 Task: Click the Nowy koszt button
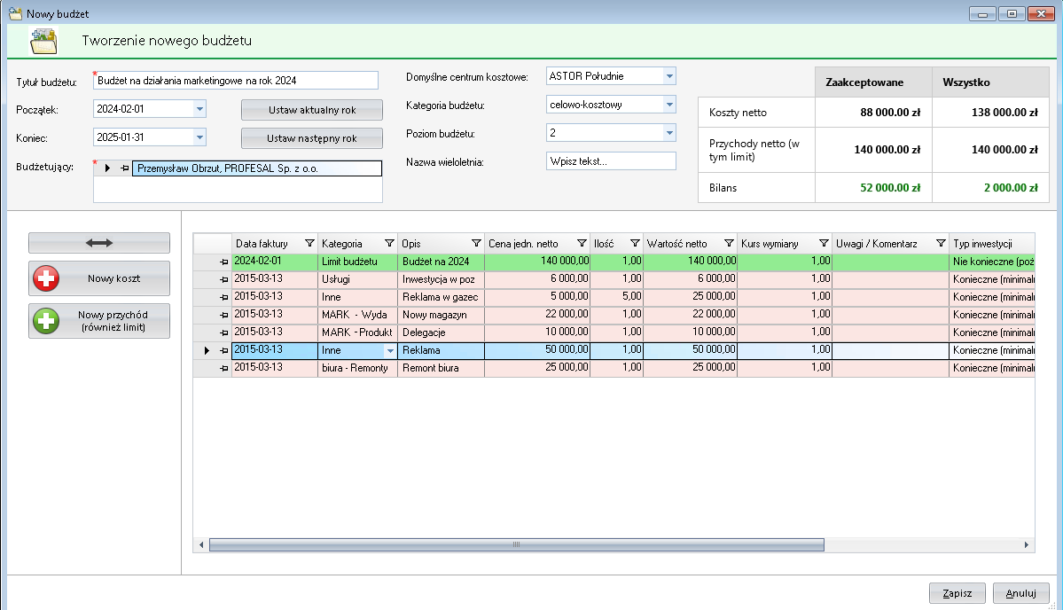tap(99, 278)
